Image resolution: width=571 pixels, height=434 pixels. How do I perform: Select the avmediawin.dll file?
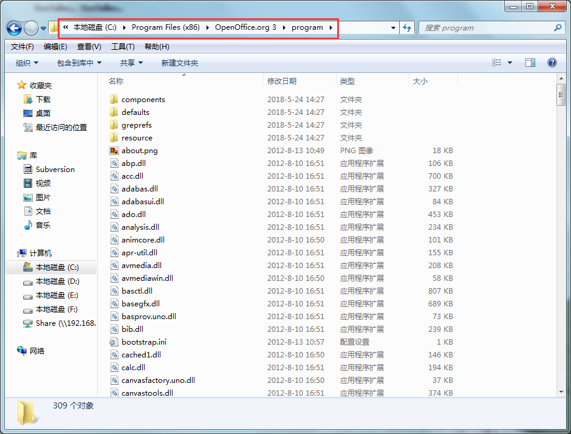point(147,278)
